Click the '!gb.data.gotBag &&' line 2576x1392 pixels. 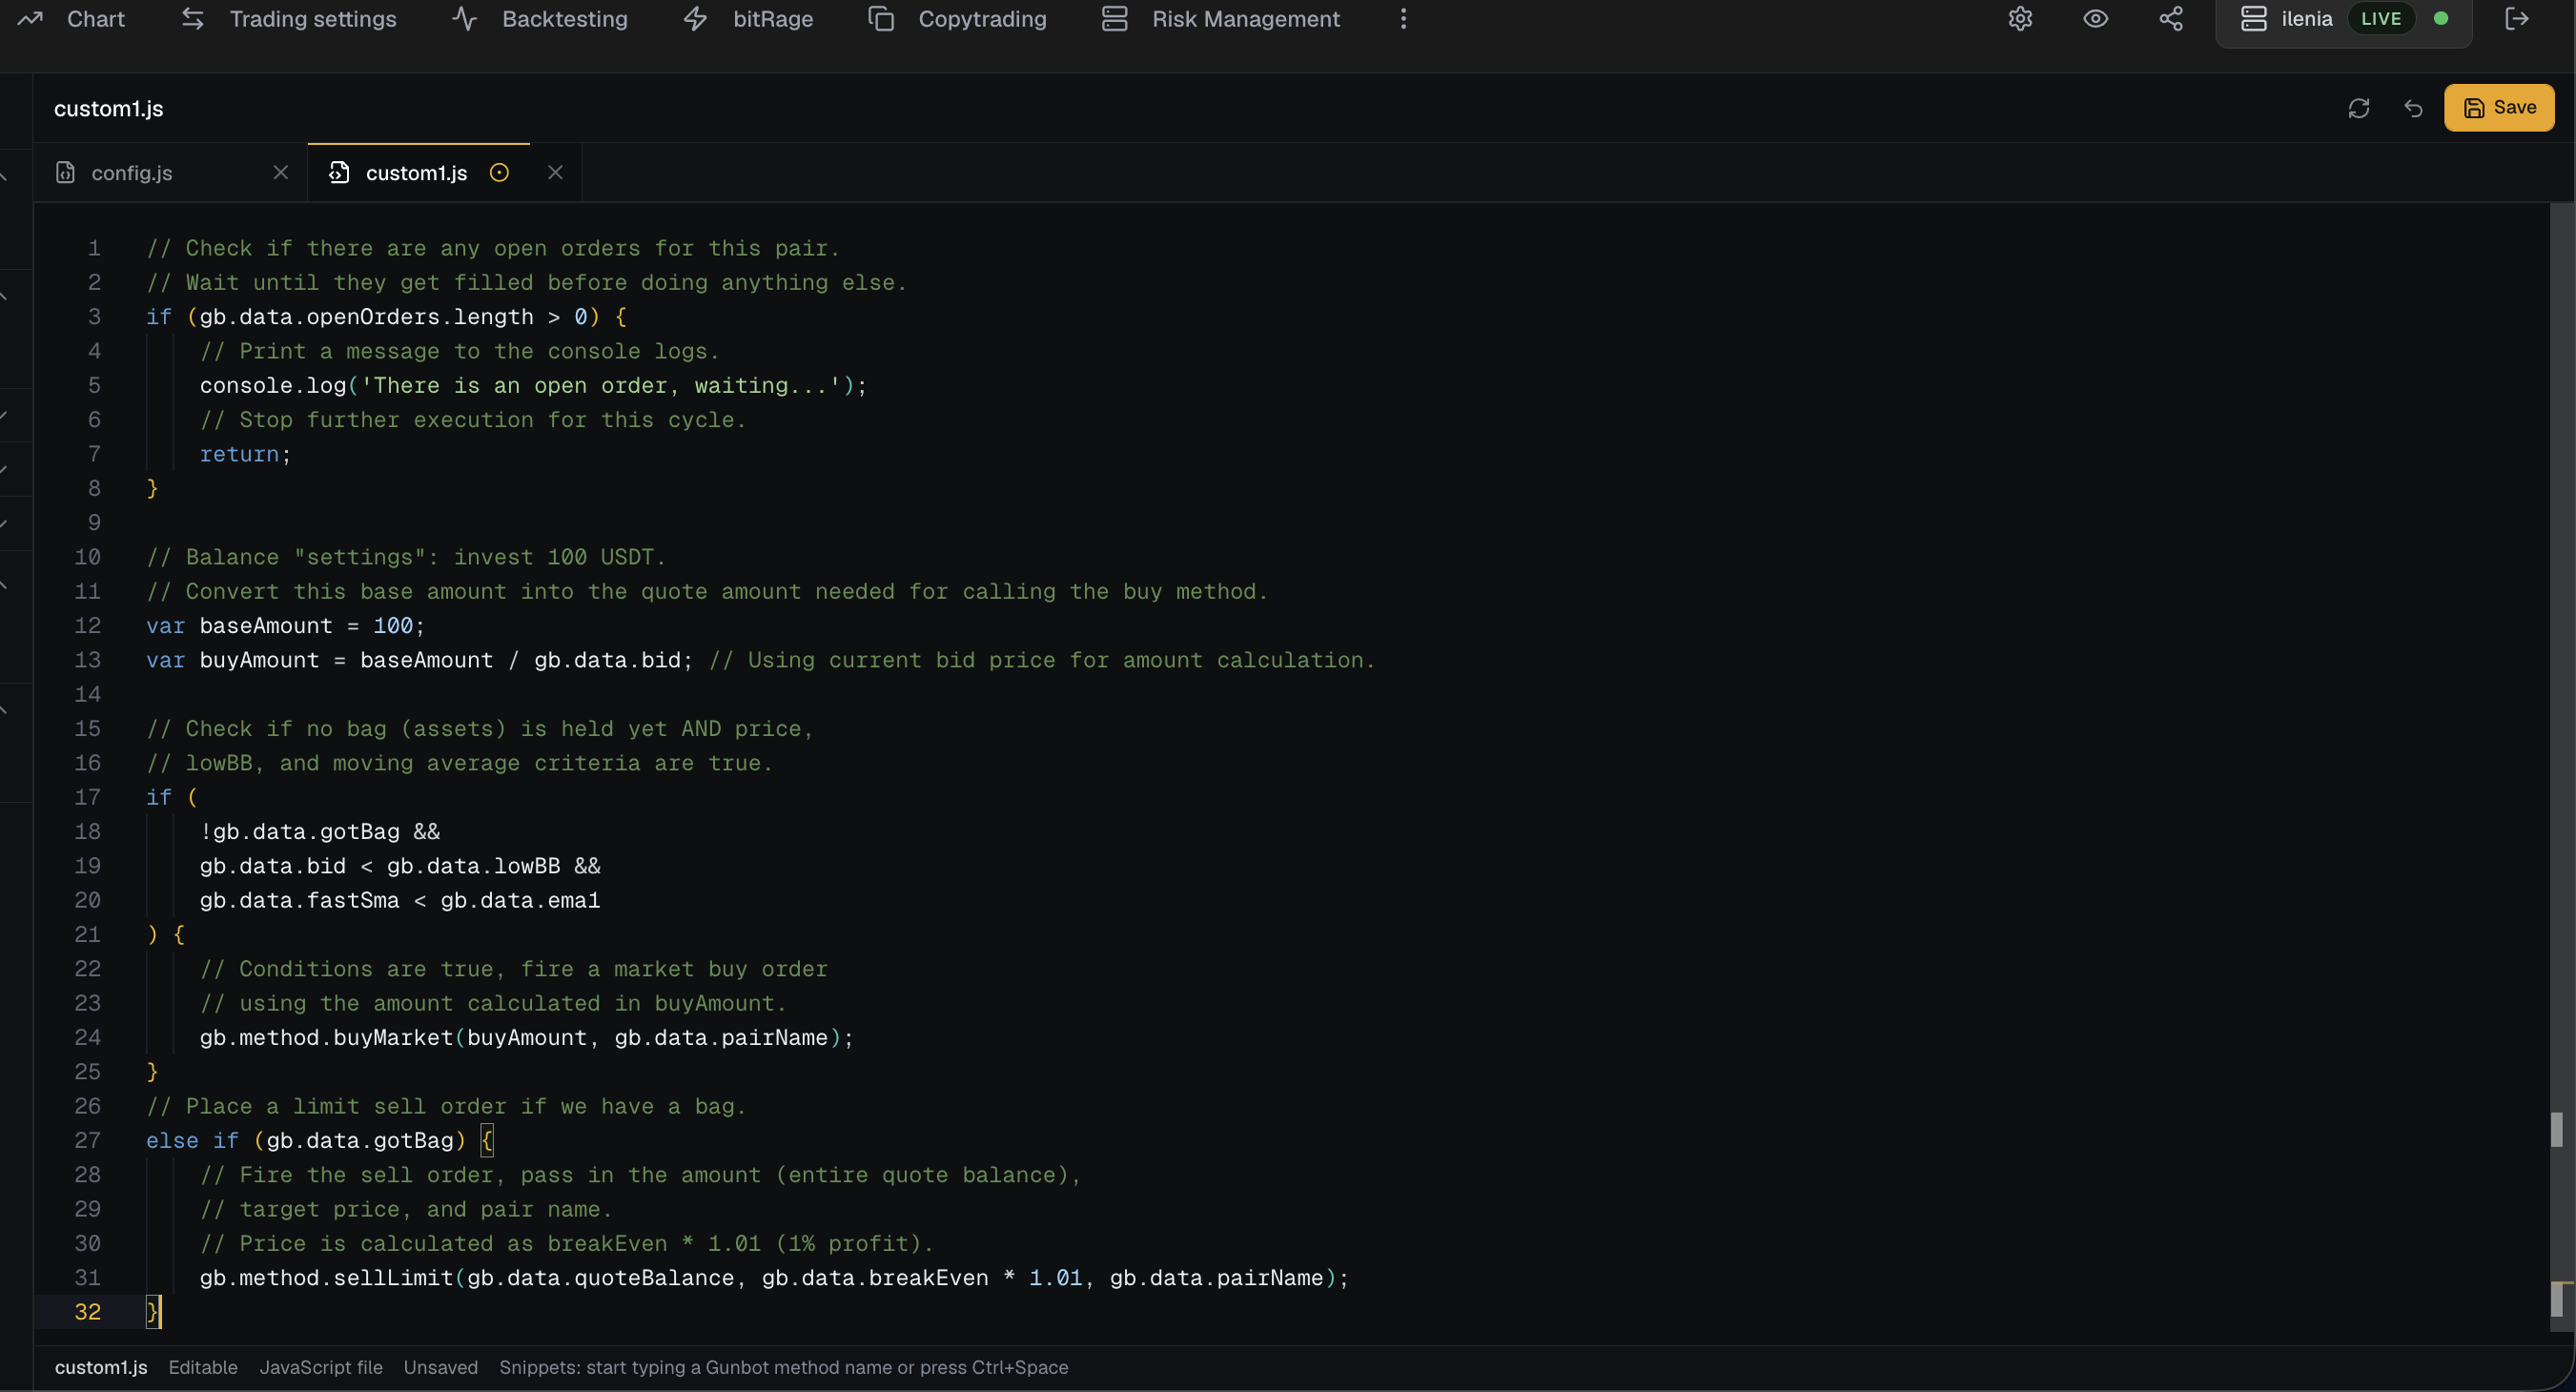coord(320,832)
